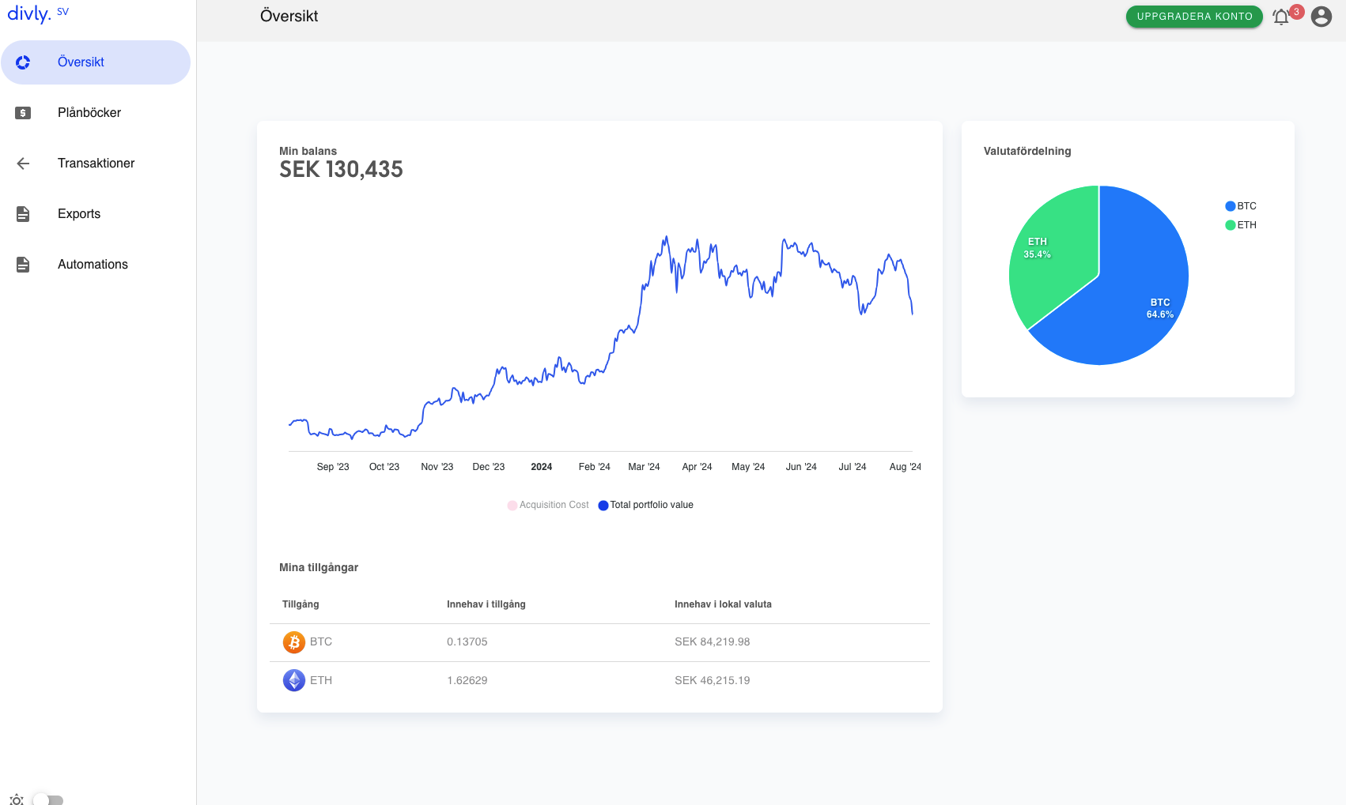Open the Plånböcker page
This screenshot has height=805, width=1346.
(89, 112)
